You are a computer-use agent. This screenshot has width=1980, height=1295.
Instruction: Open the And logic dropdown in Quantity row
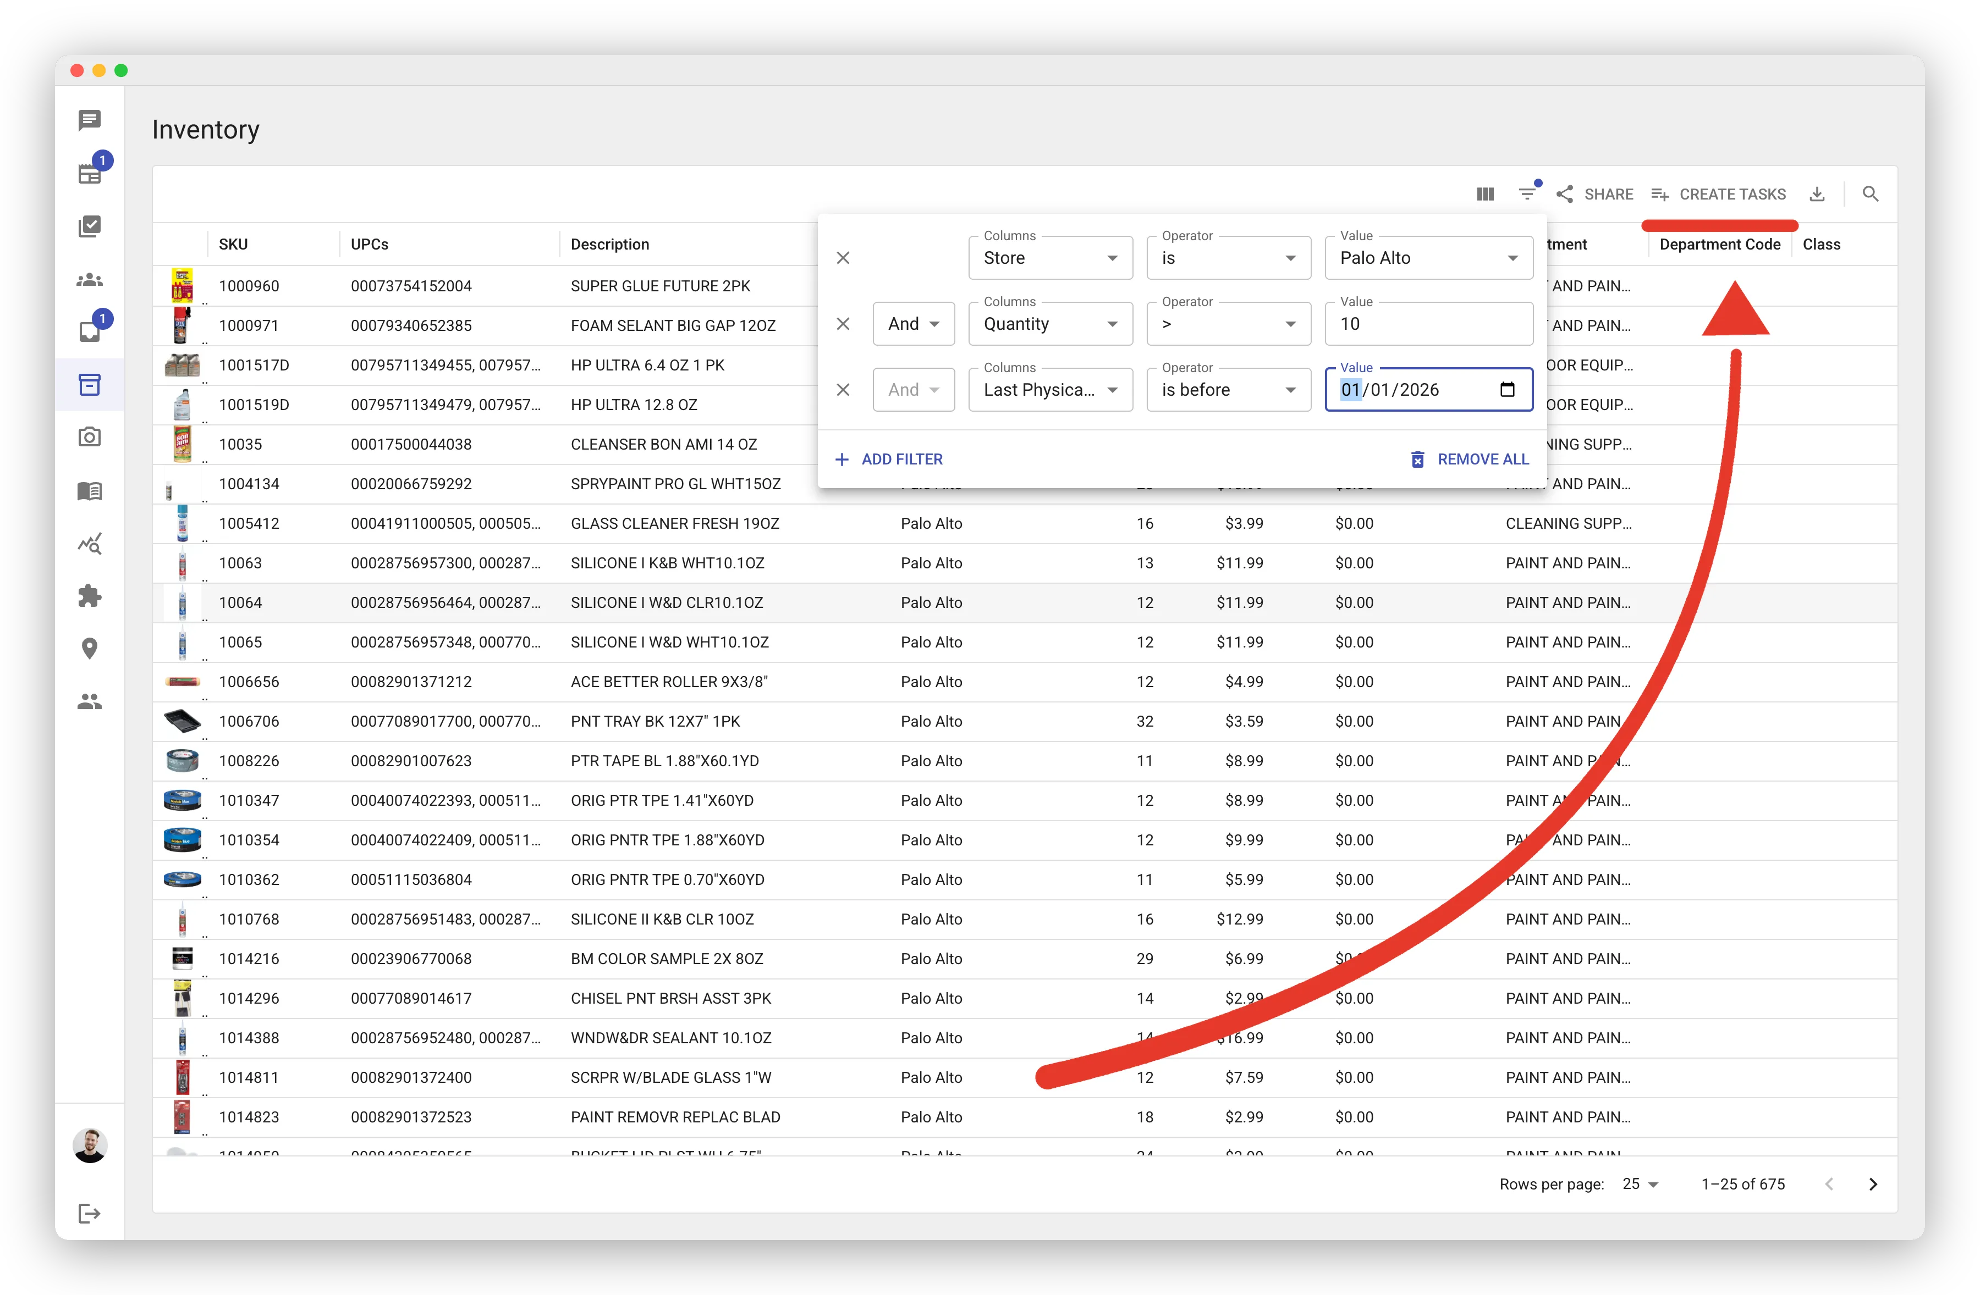(x=914, y=324)
